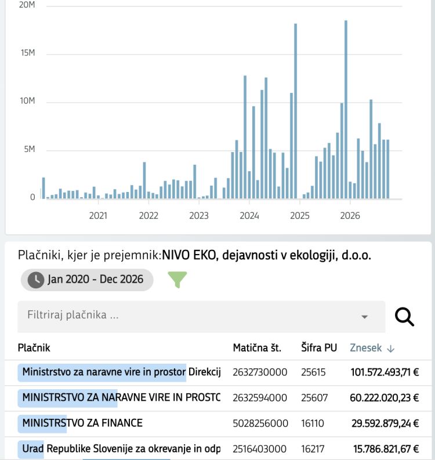Click the 2025 x-axis label
The height and width of the screenshot is (460, 435).
click(x=300, y=216)
